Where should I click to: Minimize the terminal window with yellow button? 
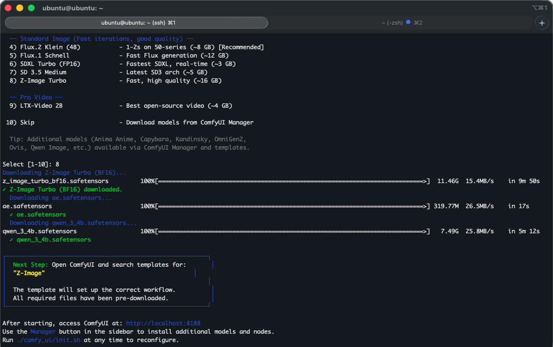click(x=20, y=8)
